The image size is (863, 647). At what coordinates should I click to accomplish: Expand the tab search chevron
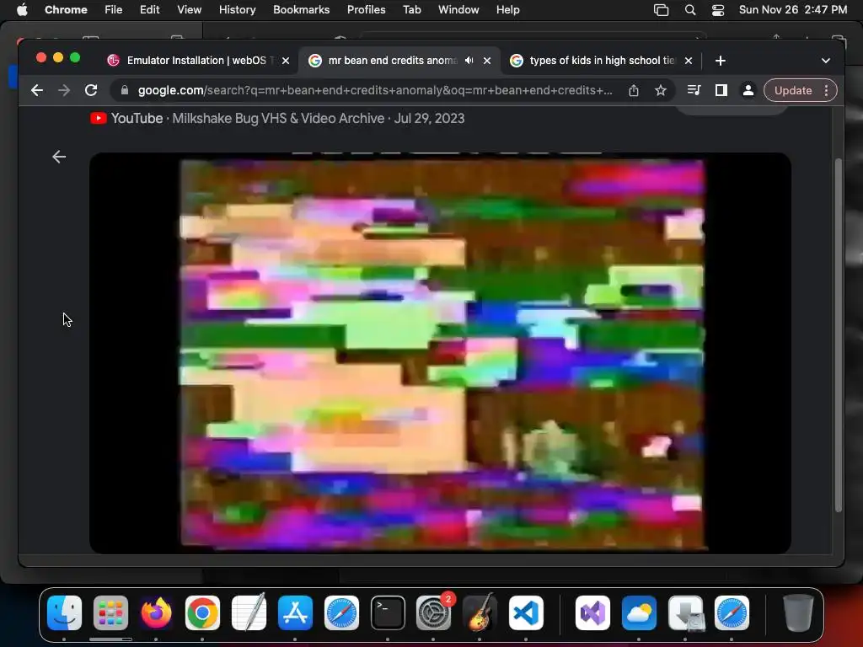point(826,61)
